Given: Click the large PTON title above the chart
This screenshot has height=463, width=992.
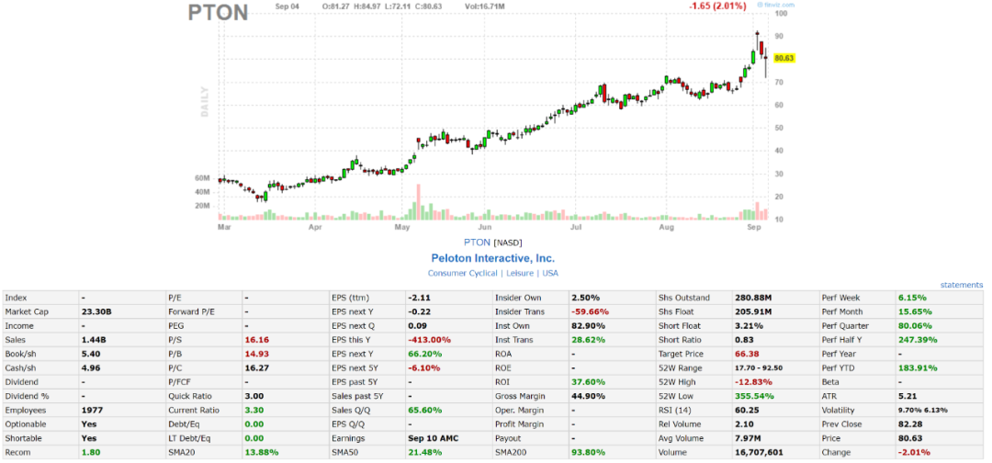Looking at the screenshot, I should click(219, 13).
